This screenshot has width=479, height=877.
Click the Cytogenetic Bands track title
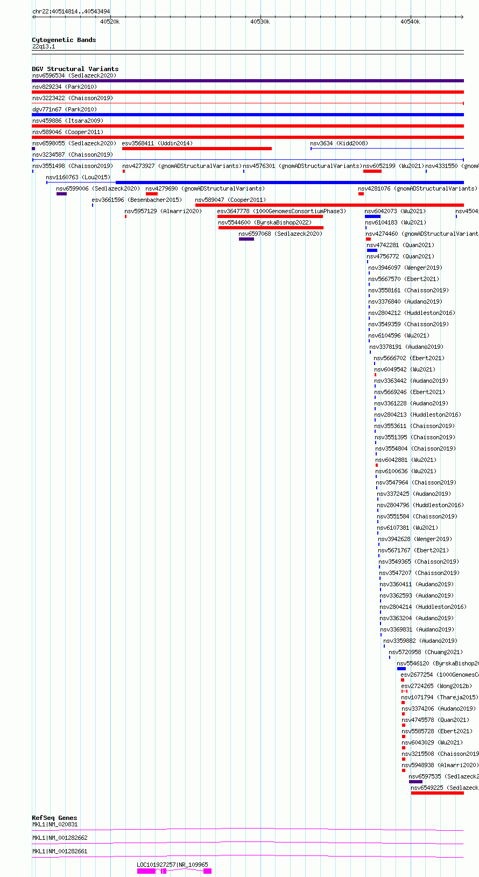pos(64,40)
